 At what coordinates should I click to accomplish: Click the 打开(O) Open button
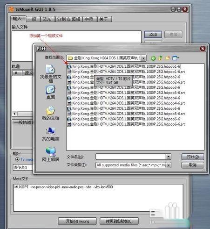(193, 157)
